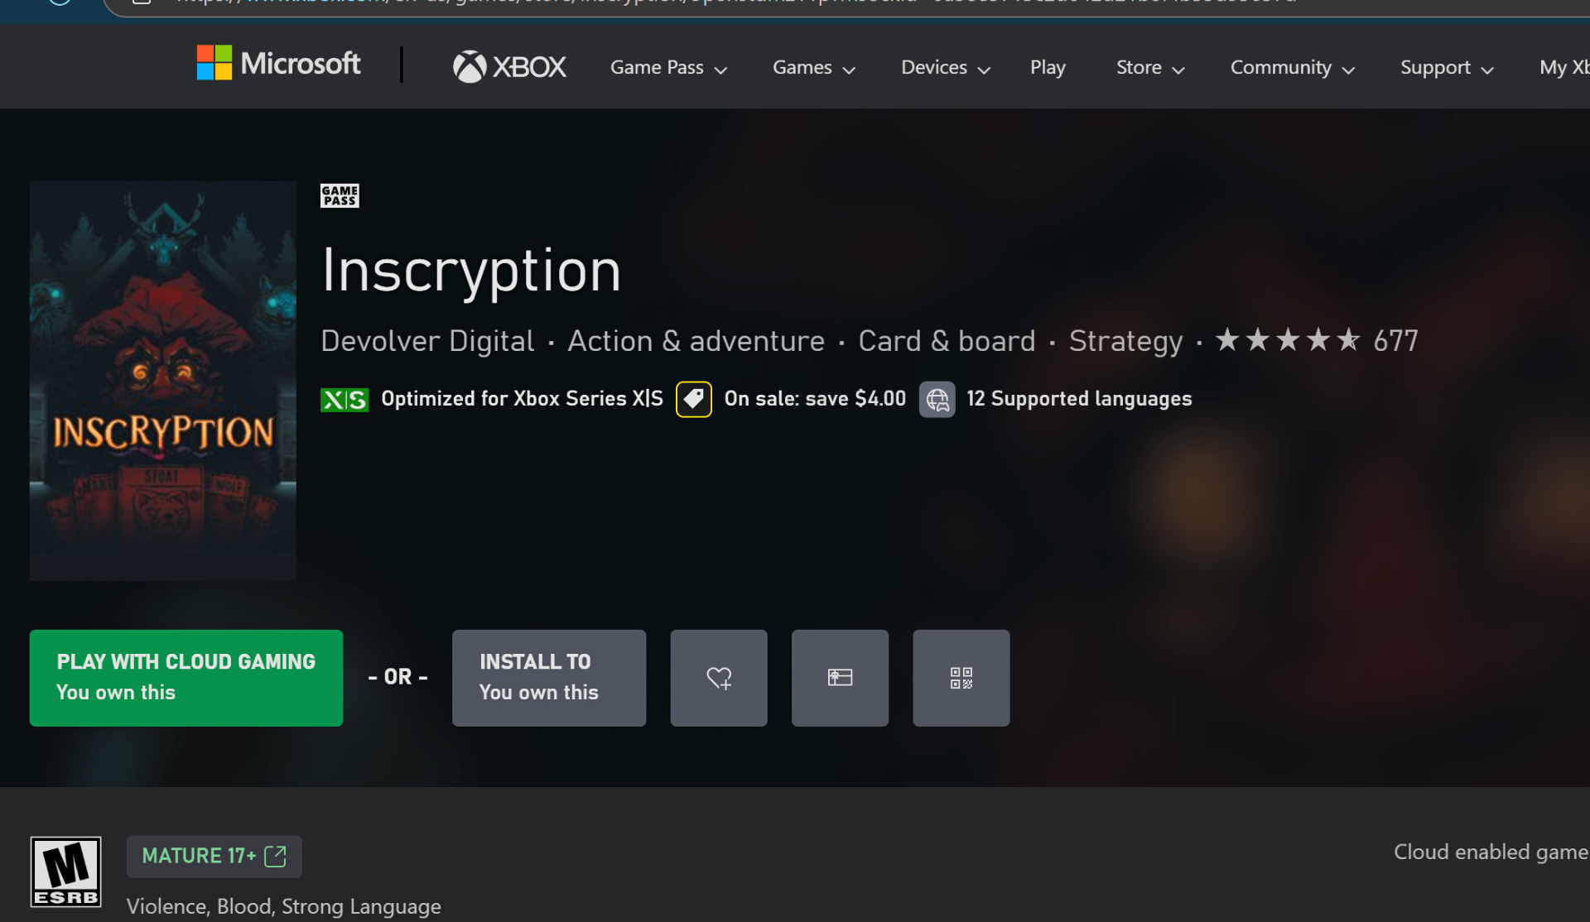Expand the Community menu
1590x922 pixels.
tap(1293, 68)
